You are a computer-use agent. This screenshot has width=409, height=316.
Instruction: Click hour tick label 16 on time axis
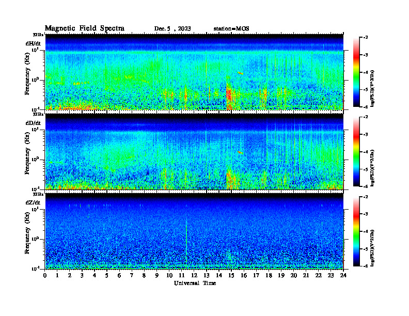pos(244,276)
